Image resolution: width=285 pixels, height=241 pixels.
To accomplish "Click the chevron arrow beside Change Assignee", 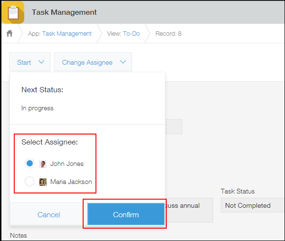I will [123, 62].
